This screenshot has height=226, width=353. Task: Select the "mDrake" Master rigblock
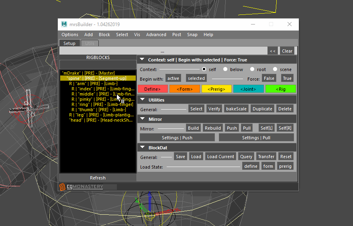(x=98, y=73)
